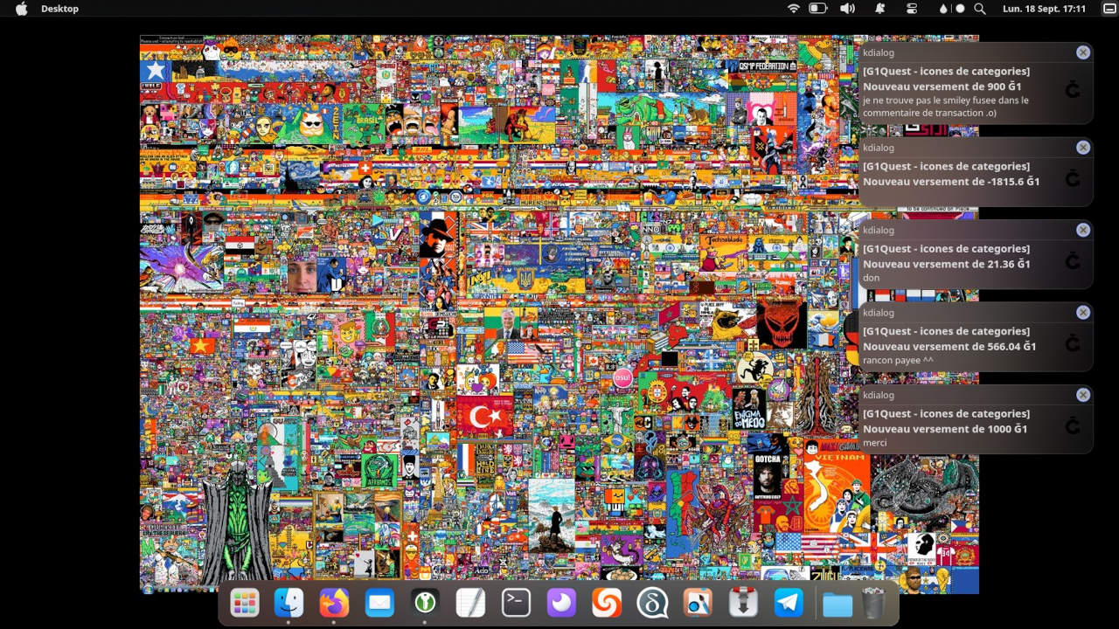Open the notepad text editor dock icon
The height and width of the screenshot is (629, 1119).
[x=470, y=603]
